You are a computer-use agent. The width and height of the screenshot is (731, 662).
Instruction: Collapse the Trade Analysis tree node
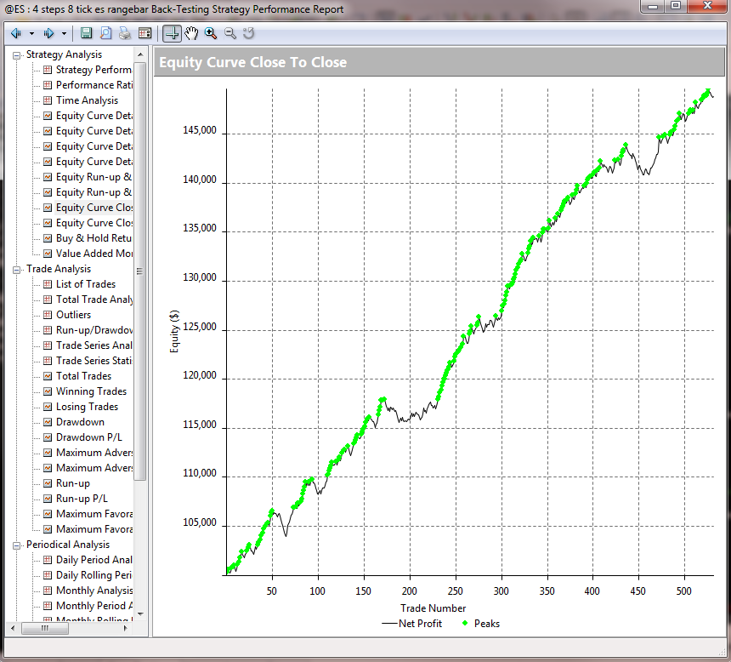(17, 269)
